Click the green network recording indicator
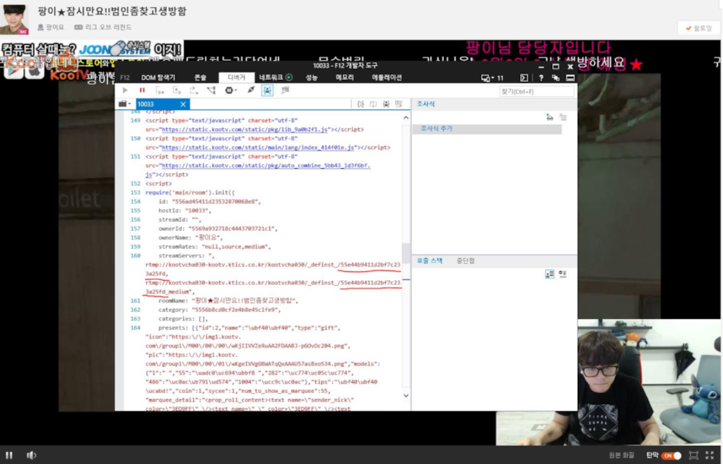 point(289,77)
